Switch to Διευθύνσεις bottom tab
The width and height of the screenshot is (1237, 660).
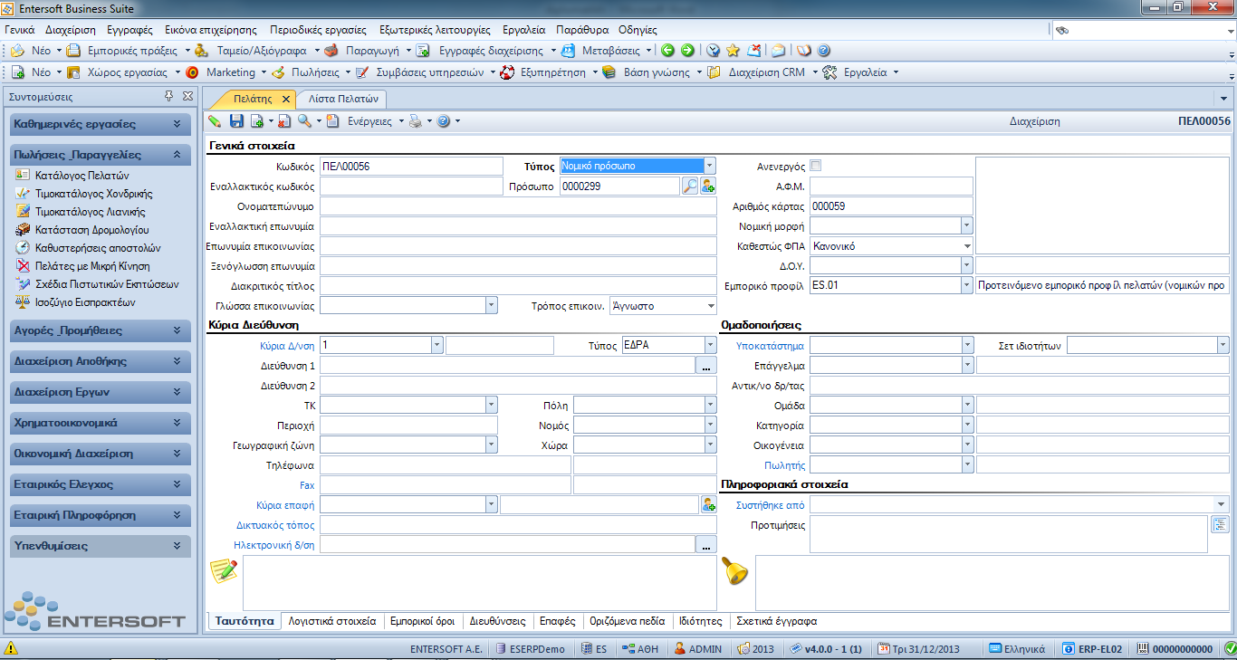497,621
